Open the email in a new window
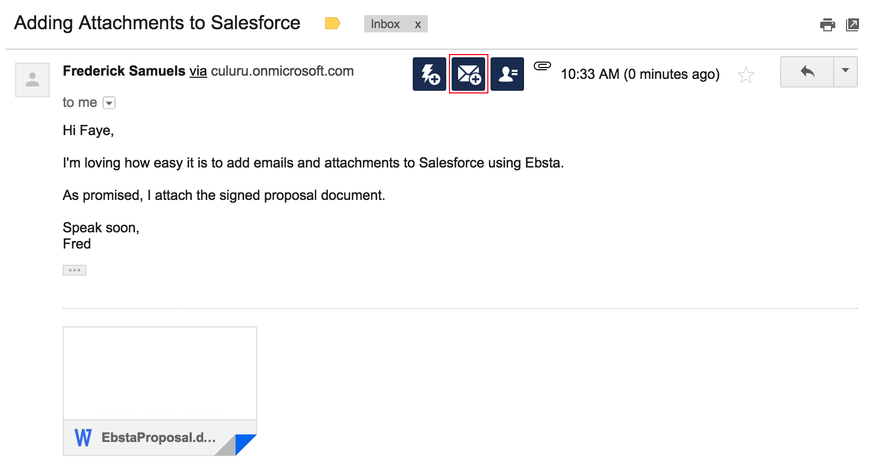The width and height of the screenshot is (886, 469). (x=853, y=25)
